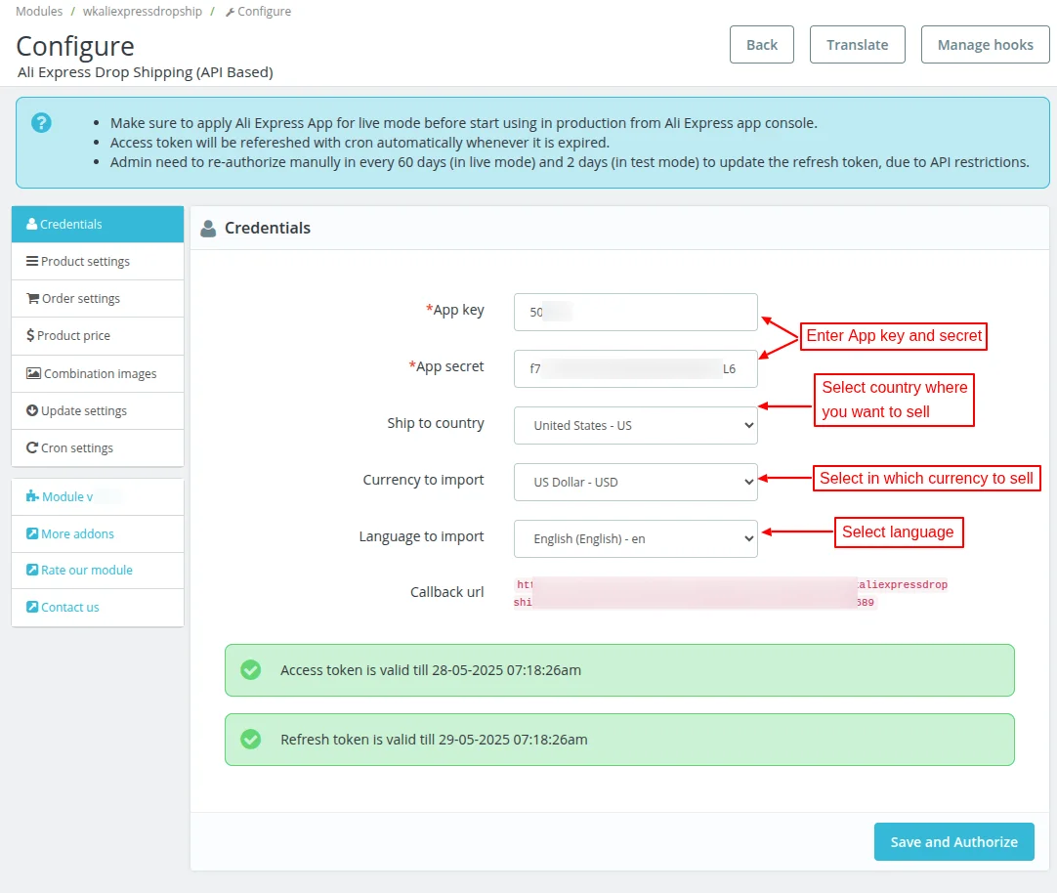Click the refresh icon on Cron settings
The image size is (1057, 893).
point(33,447)
